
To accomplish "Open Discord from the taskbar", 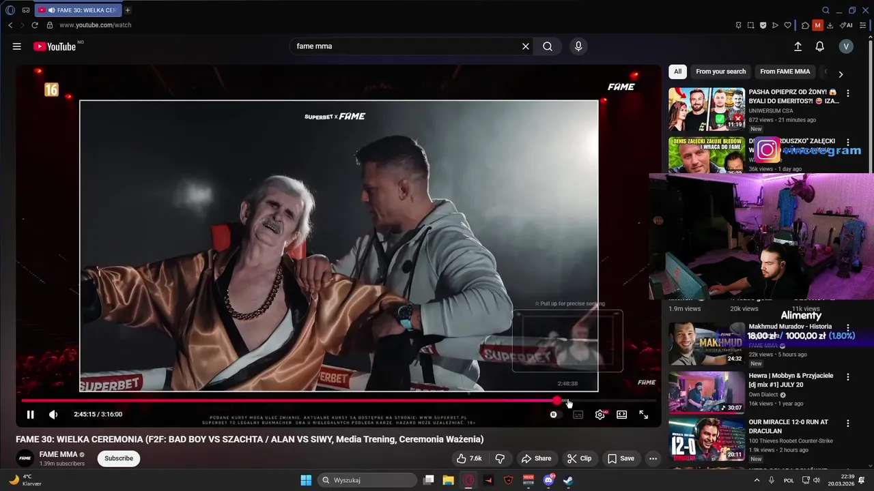I will coord(548,480).
